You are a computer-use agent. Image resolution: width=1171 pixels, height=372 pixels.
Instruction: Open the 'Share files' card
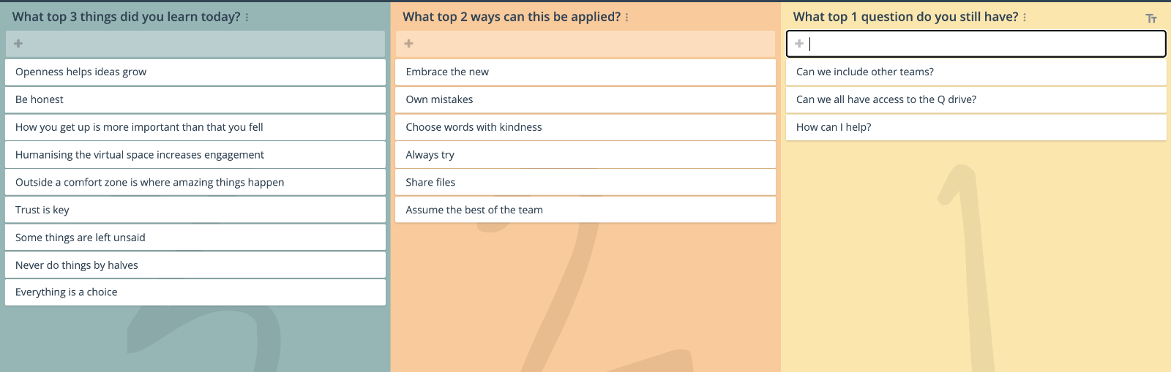pos(585,182)
